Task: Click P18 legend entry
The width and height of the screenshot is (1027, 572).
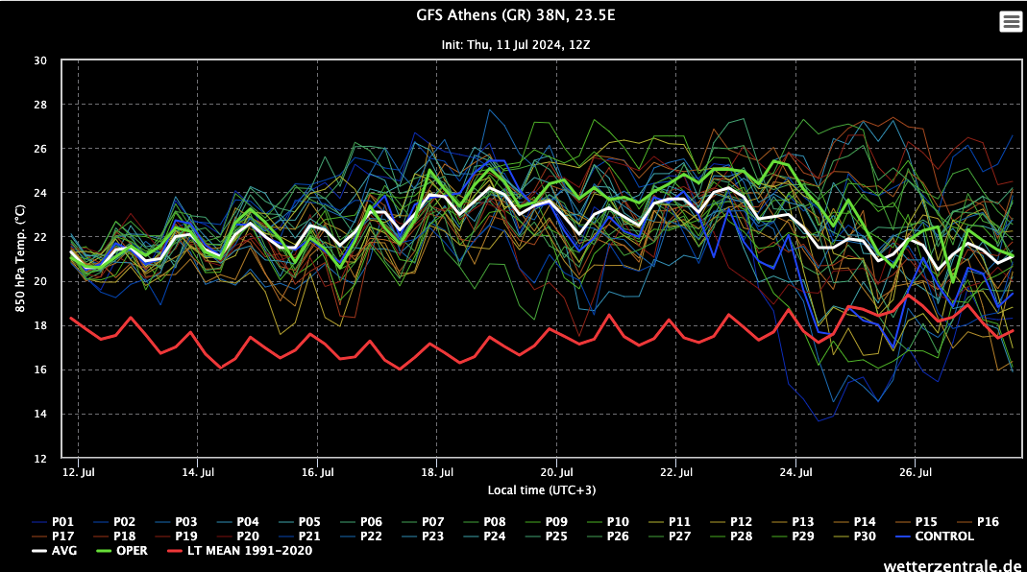Action: (x=114, y=536)
